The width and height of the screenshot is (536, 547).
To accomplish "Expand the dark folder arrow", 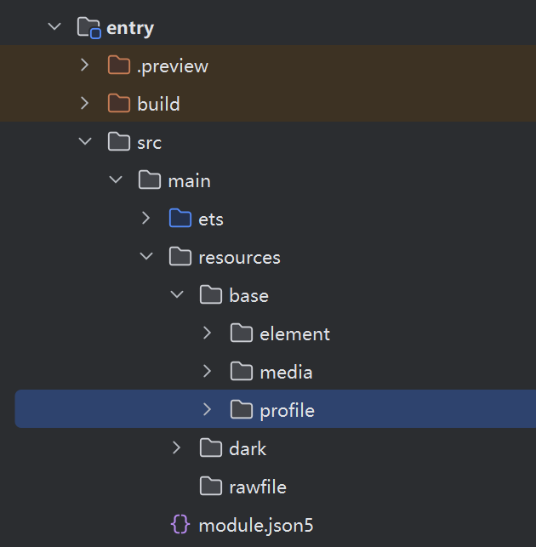I will pyautogui.click(x=177, y=447).
